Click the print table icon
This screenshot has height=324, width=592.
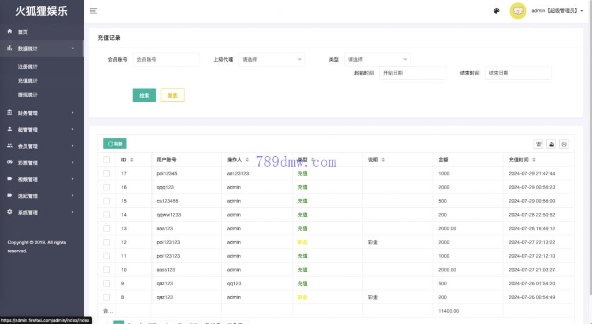tap(564, 144)
